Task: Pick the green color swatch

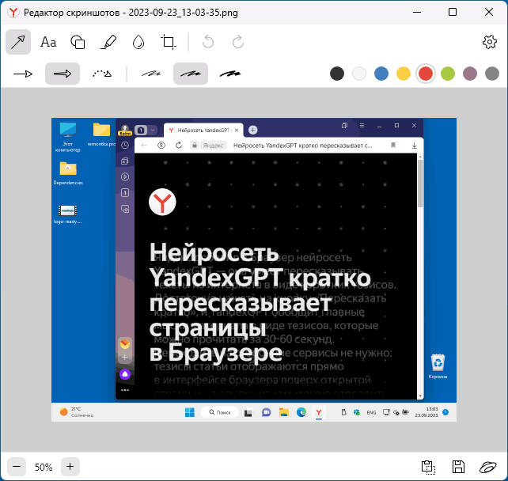Action: tap(448, 74)
